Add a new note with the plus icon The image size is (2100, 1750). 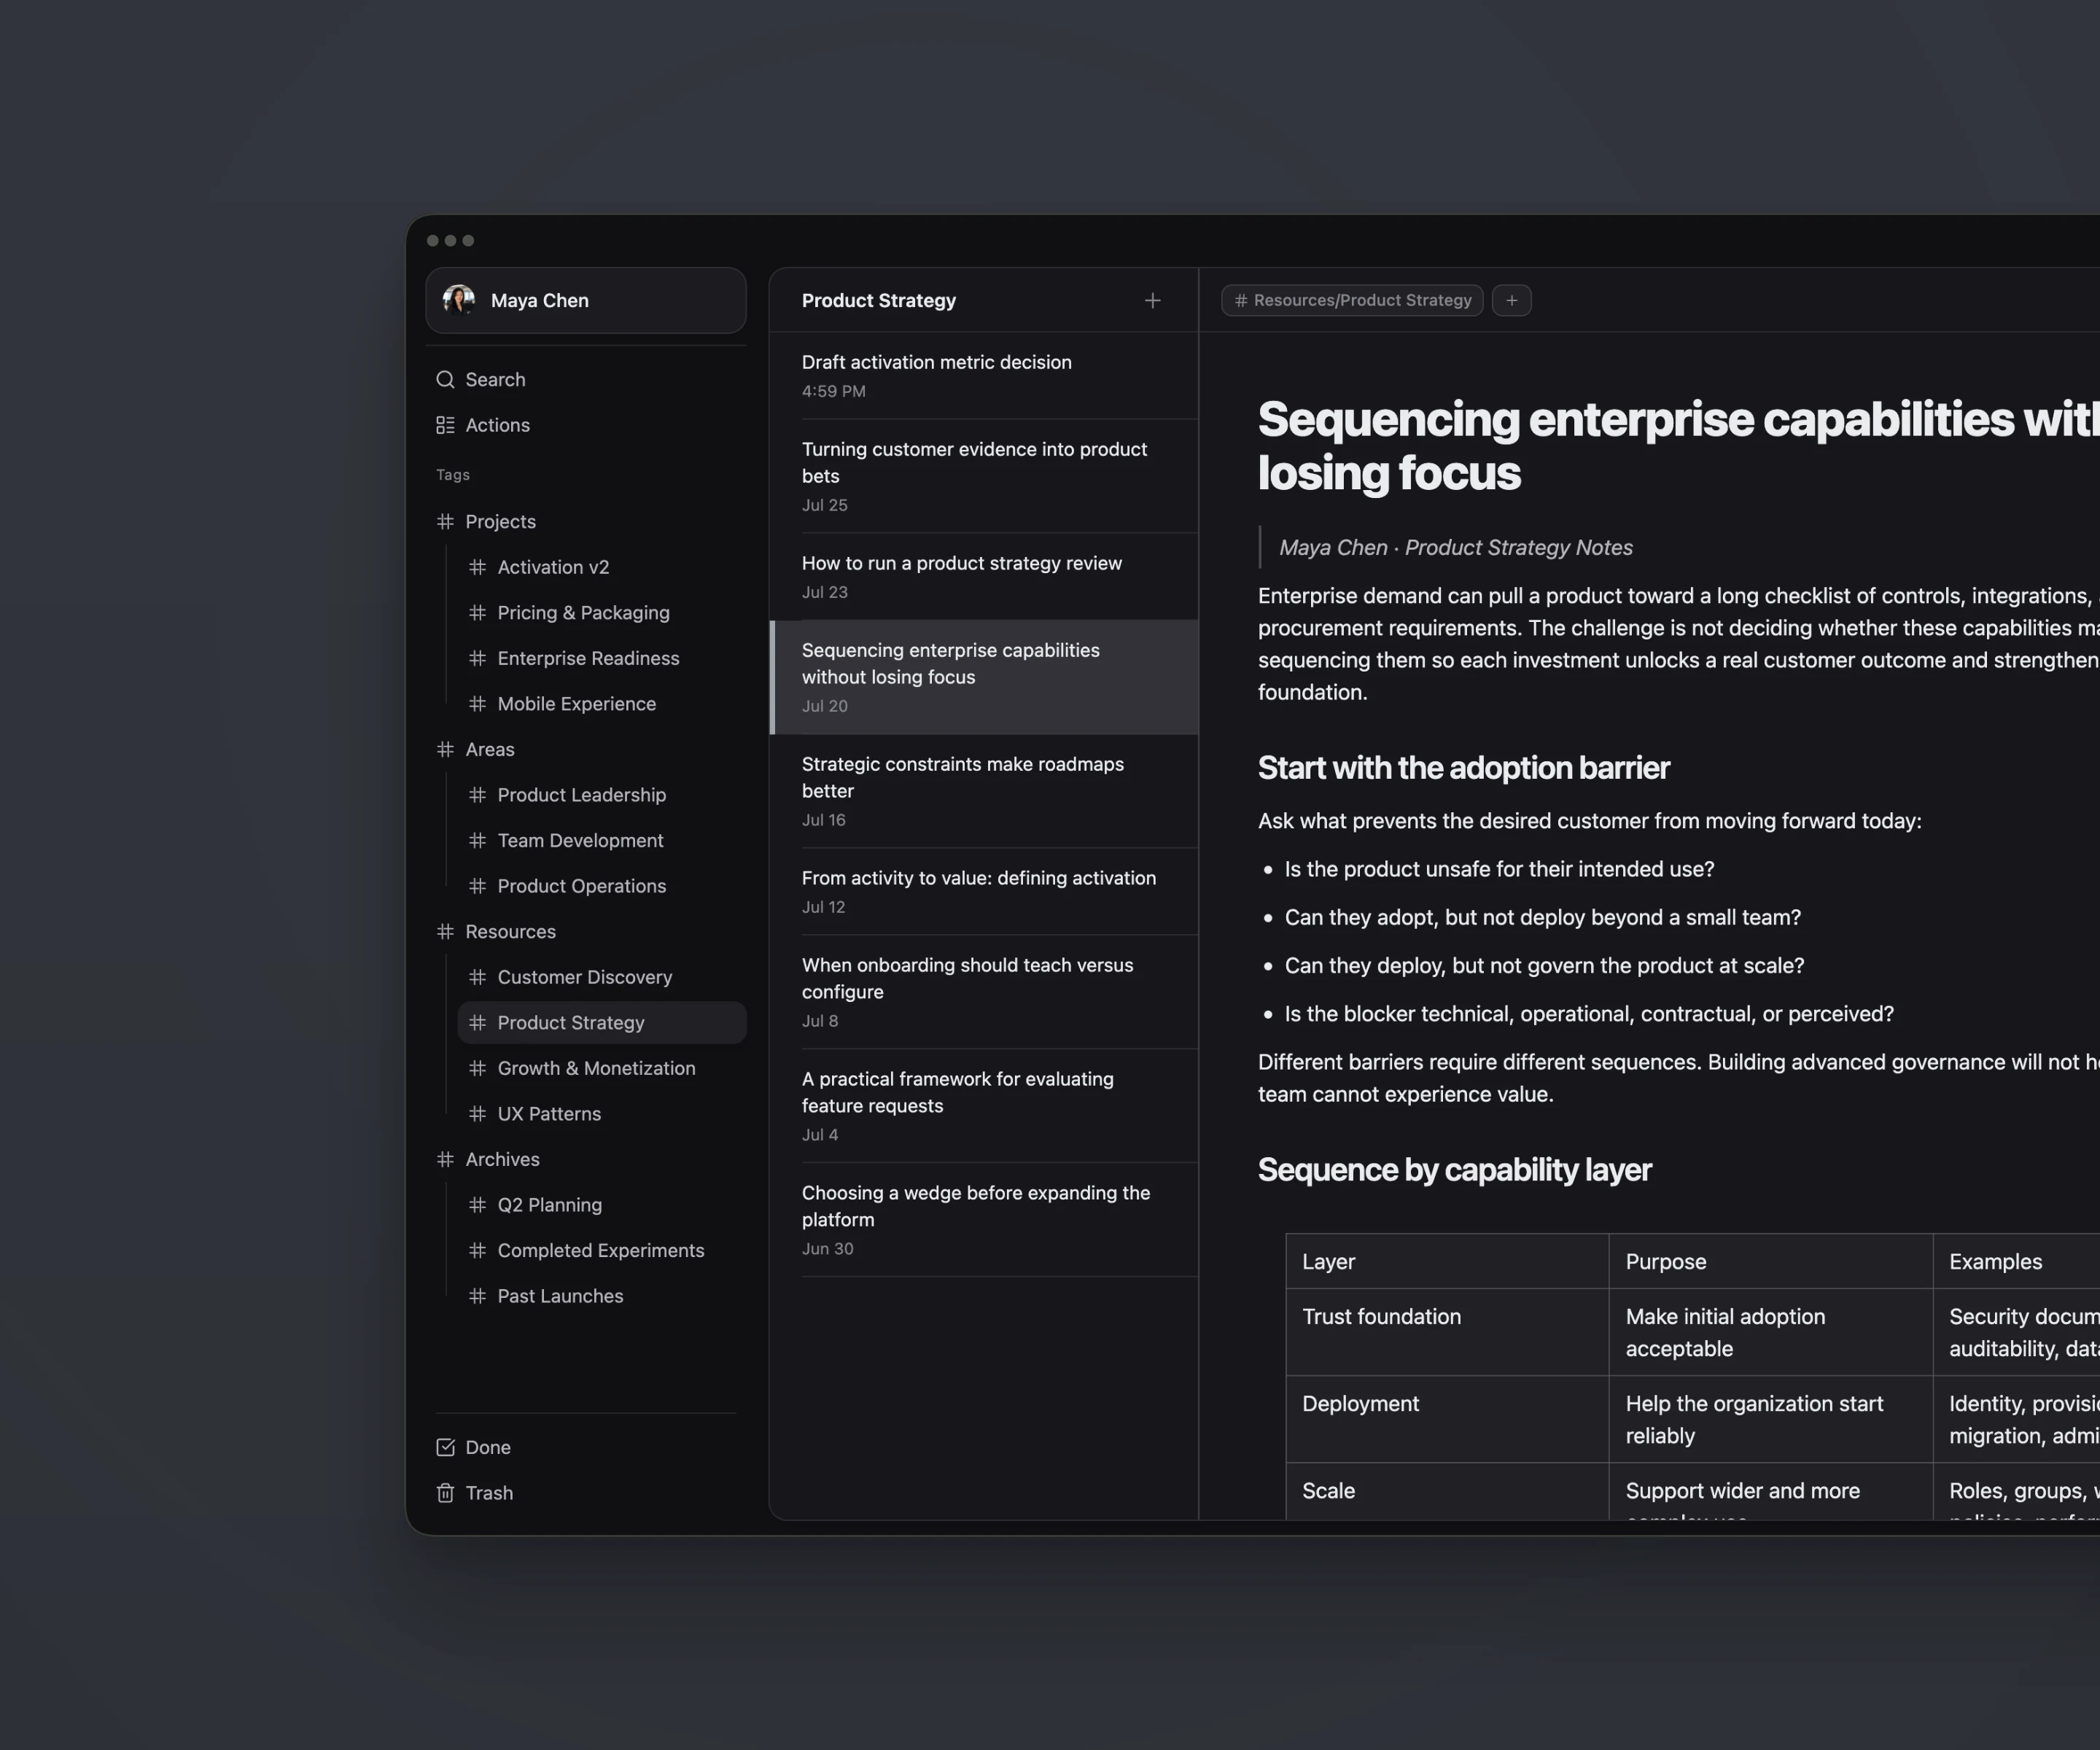(1152, 300)
